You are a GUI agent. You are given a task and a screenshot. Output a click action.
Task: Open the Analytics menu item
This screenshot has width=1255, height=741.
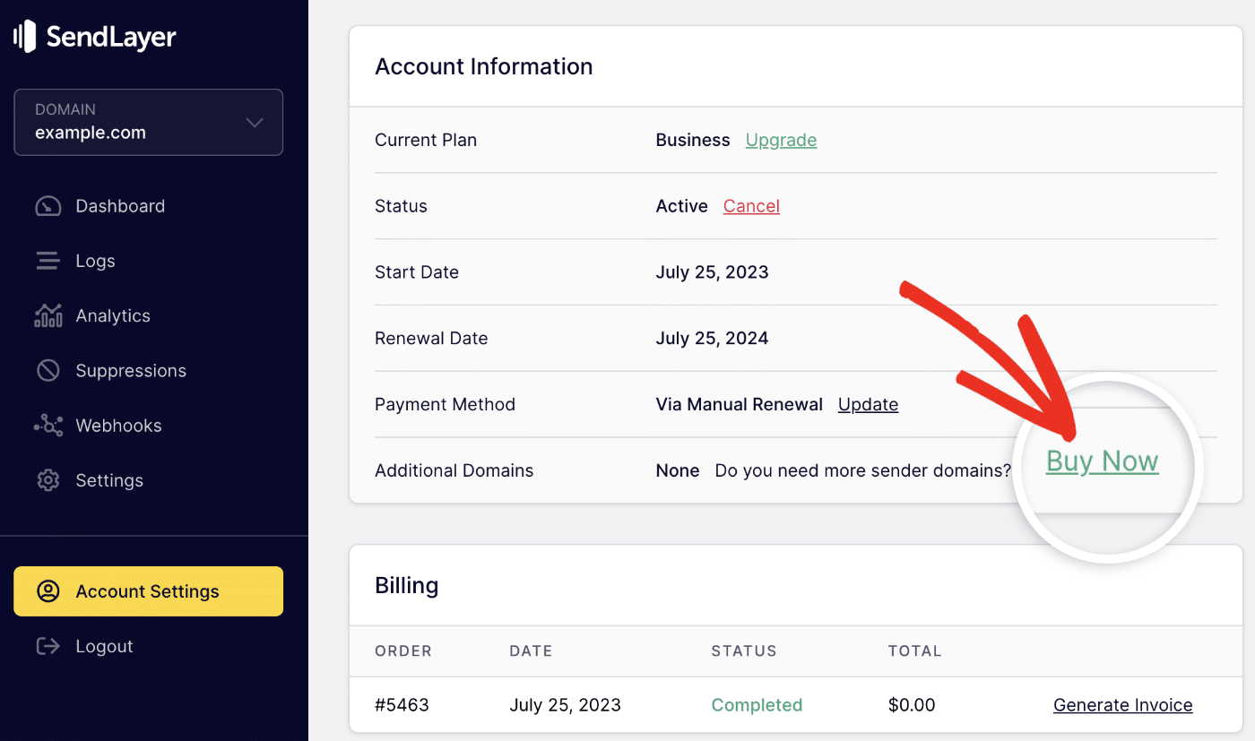(113, 315)
